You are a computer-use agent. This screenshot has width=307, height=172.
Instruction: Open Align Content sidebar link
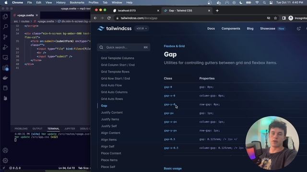coord(111,133)
